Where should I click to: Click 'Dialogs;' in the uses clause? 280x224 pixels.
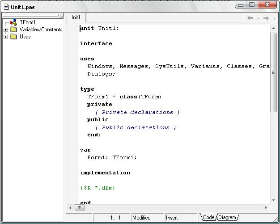click(x=101, y=74)
